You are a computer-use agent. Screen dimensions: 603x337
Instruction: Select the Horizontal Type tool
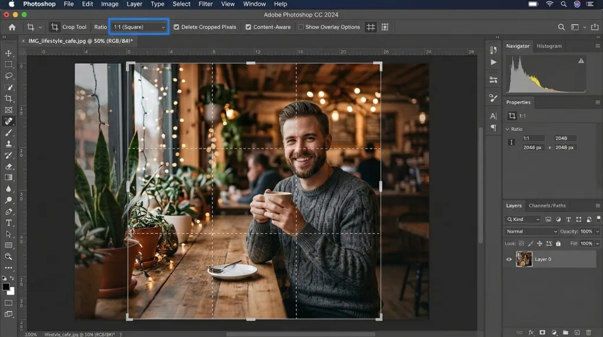(8, 223)
